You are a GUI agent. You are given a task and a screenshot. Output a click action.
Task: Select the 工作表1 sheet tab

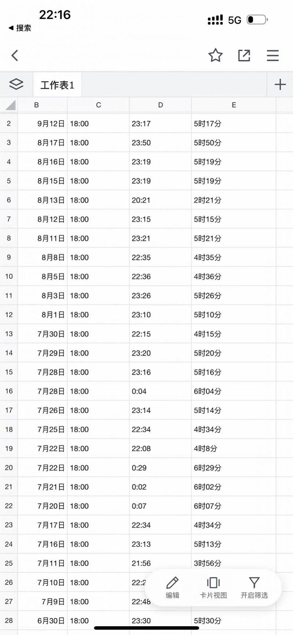pyautogui.click(x=57, y=85)
